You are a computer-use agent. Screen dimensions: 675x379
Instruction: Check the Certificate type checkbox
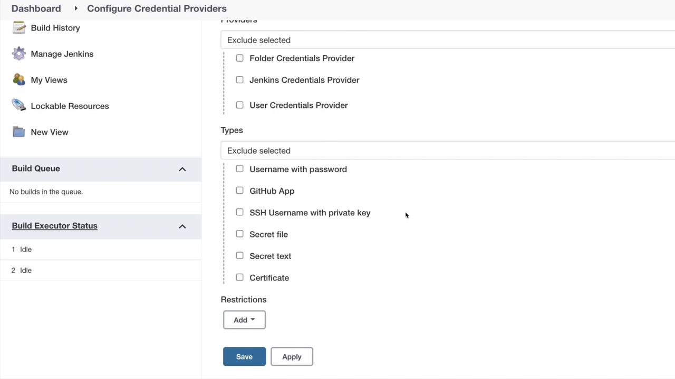pyautogui.click(x=240, y=277)
